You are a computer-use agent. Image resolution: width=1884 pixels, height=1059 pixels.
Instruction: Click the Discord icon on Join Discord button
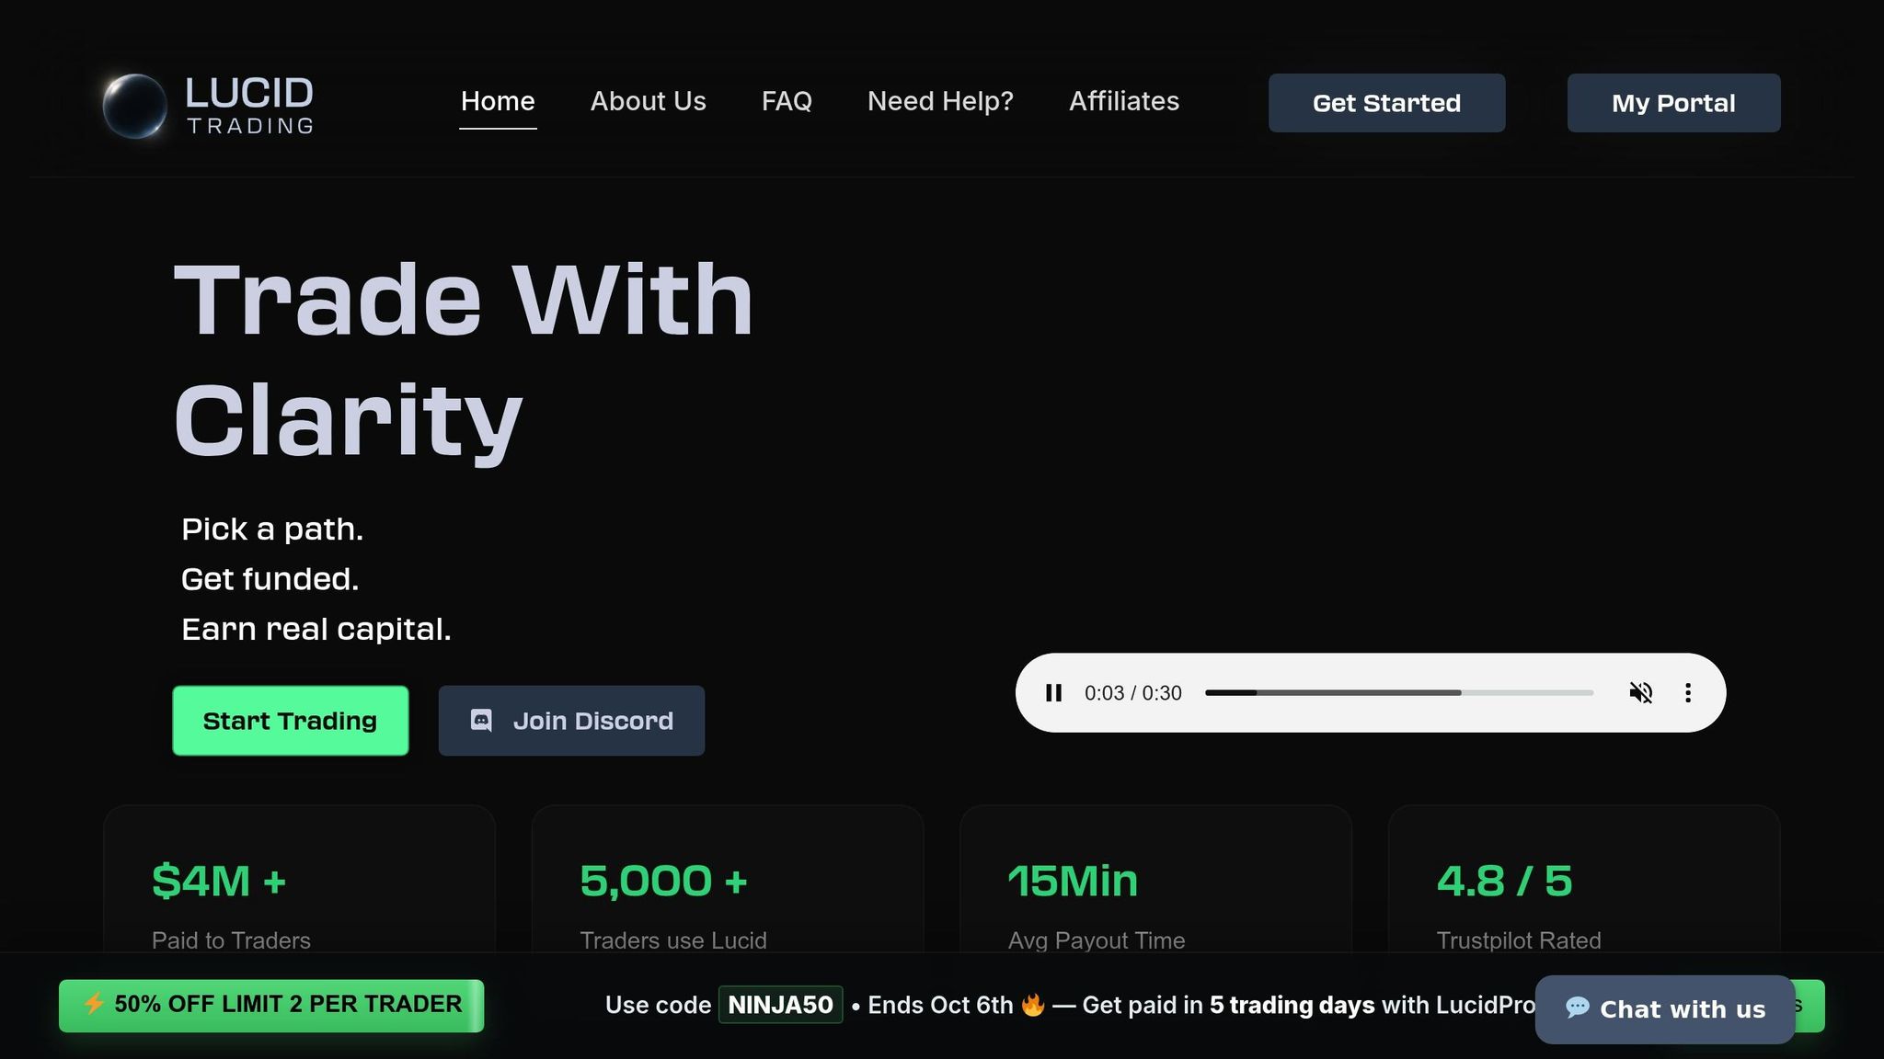[x=480, y=721]
